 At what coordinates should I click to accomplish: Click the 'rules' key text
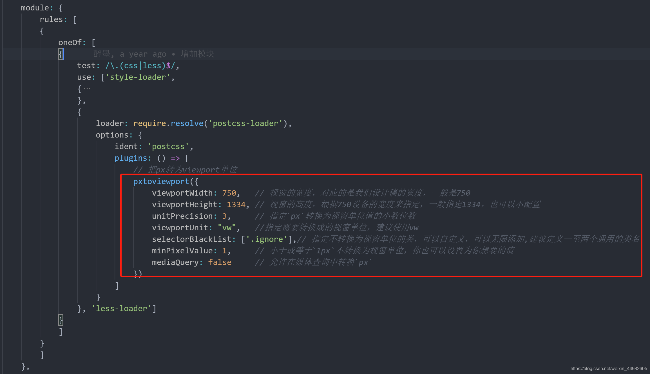(x=51, y=19)
